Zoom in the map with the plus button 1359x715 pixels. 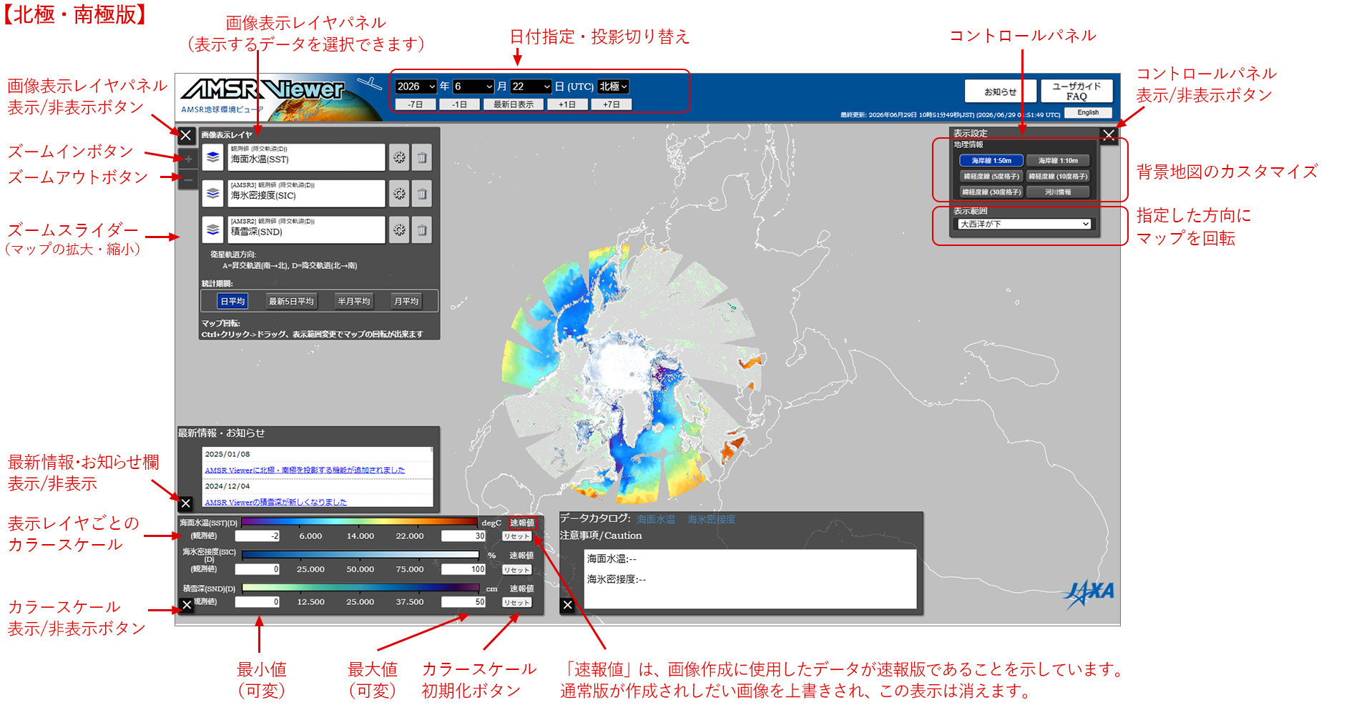(x=188, y=159)
